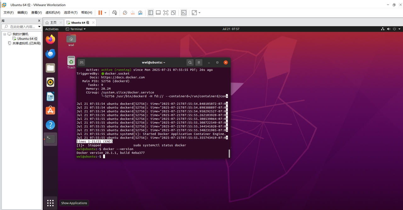
Task: Revert the VM to its snapshot
Action: 133,13
